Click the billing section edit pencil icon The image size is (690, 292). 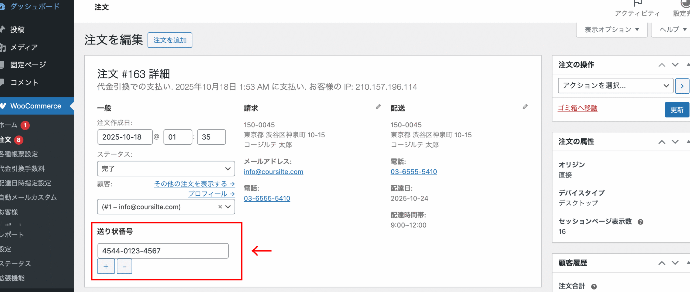click(x=378, y=107)
